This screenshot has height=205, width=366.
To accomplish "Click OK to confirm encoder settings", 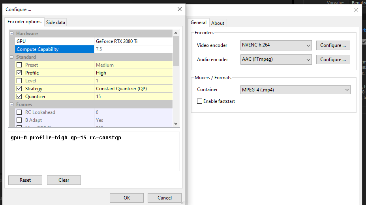I will pos(126,198).
